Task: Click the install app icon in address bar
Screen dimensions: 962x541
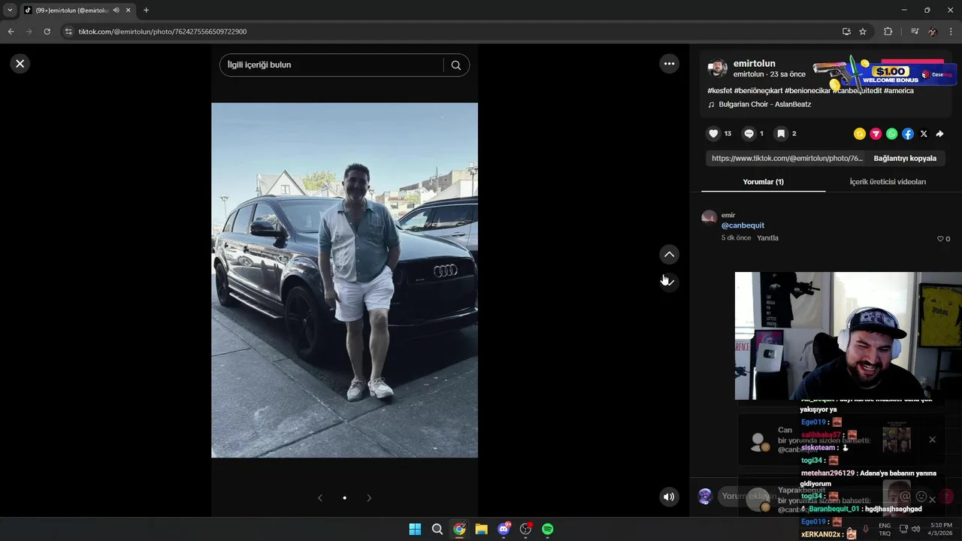Action: (x=846, y=32)
